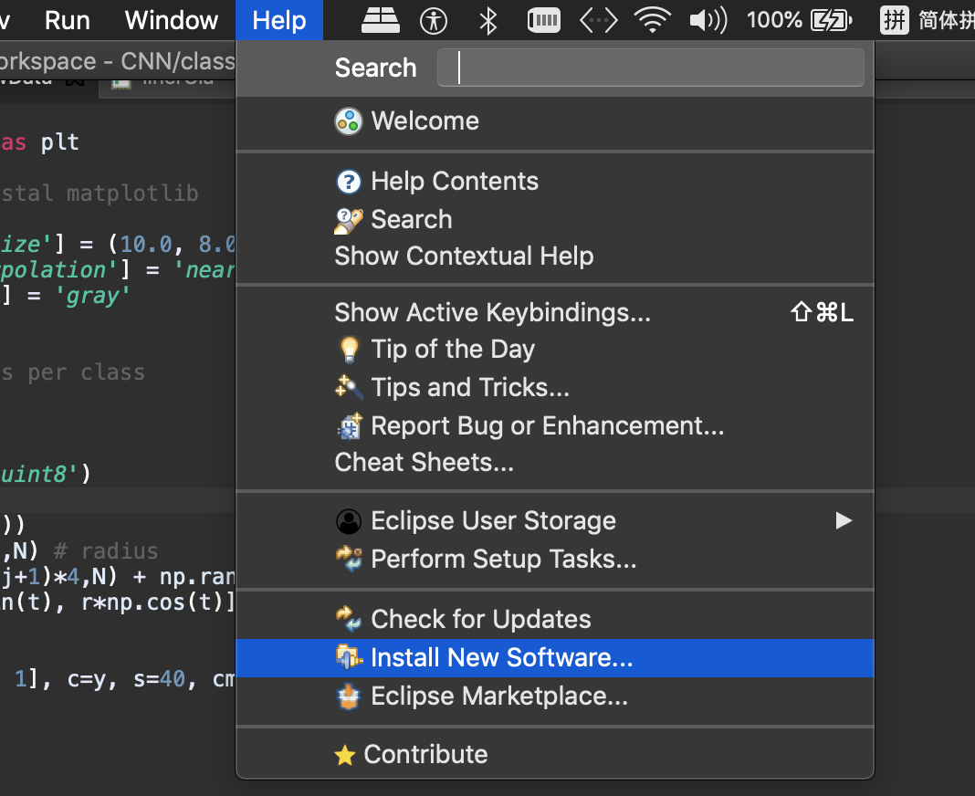Click the Install New Software icon
Screen dimensions: 975x796
coord(349,657)
